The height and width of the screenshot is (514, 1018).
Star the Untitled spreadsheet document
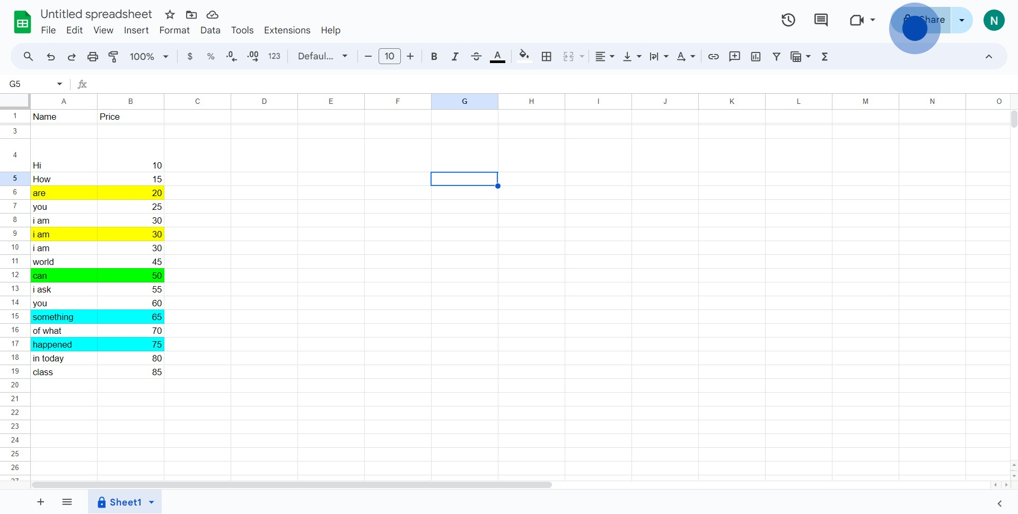click(170, 15)
